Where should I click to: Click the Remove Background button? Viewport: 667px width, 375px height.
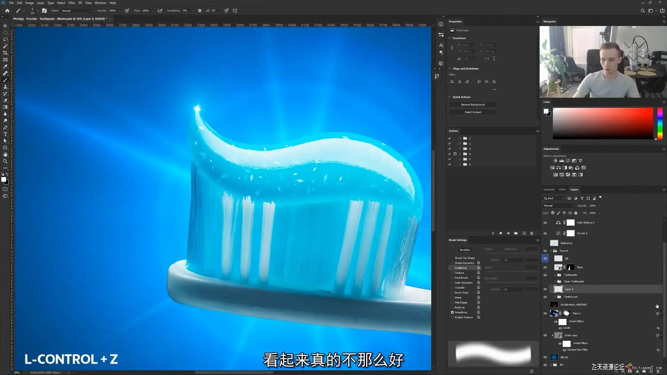[473, 105]
